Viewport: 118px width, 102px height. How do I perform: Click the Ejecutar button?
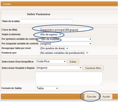[x=92, y=97]
